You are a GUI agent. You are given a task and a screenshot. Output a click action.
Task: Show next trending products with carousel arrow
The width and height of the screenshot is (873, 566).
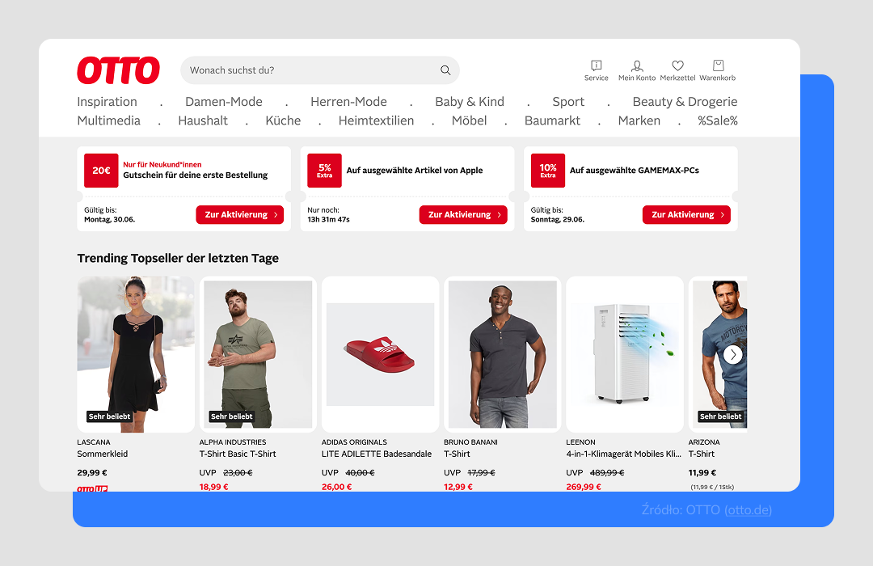732,354
